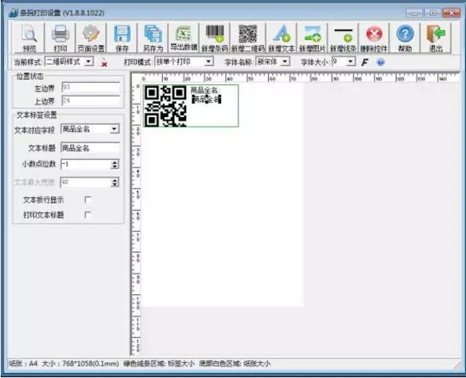This screenshot has height=378, width=466.
Task: Open the print preview (预览) tool
Action: (29, 37)
